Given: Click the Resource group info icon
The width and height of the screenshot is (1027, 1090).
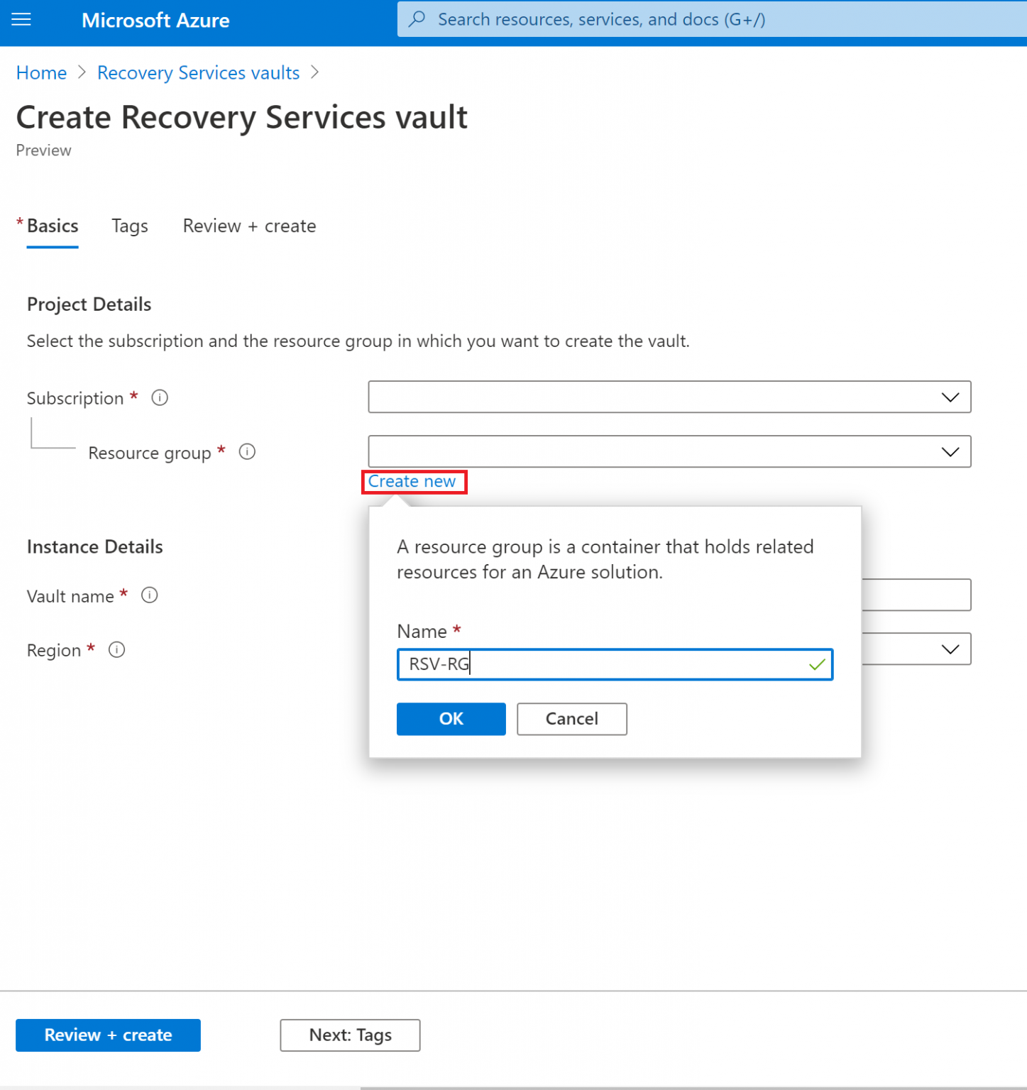Looking at the screenshot, I should (x=246, y=452).
